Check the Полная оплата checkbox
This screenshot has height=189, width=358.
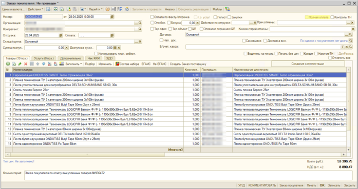click(x=307, y=17)
